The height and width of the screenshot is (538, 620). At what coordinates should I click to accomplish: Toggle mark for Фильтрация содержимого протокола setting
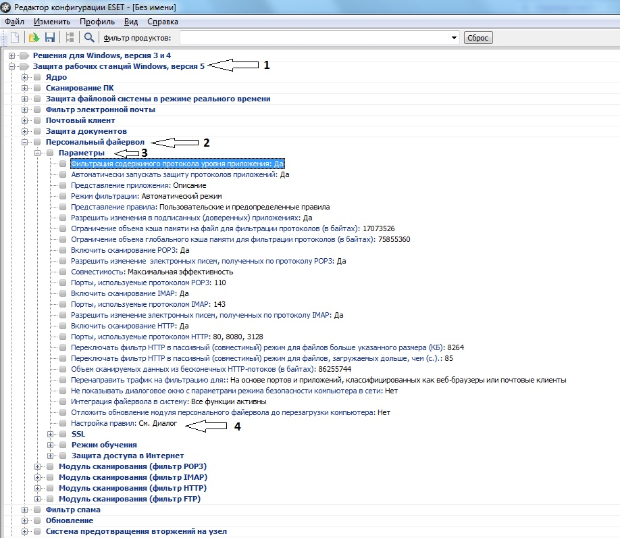coord(63,164)
